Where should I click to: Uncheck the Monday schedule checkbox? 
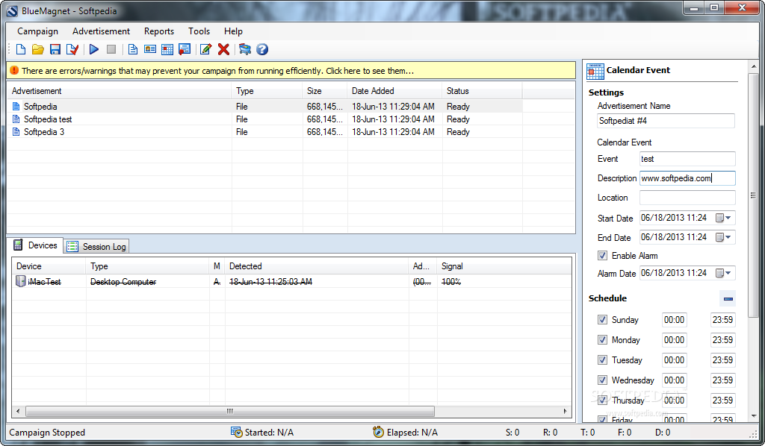pos(602,340)
